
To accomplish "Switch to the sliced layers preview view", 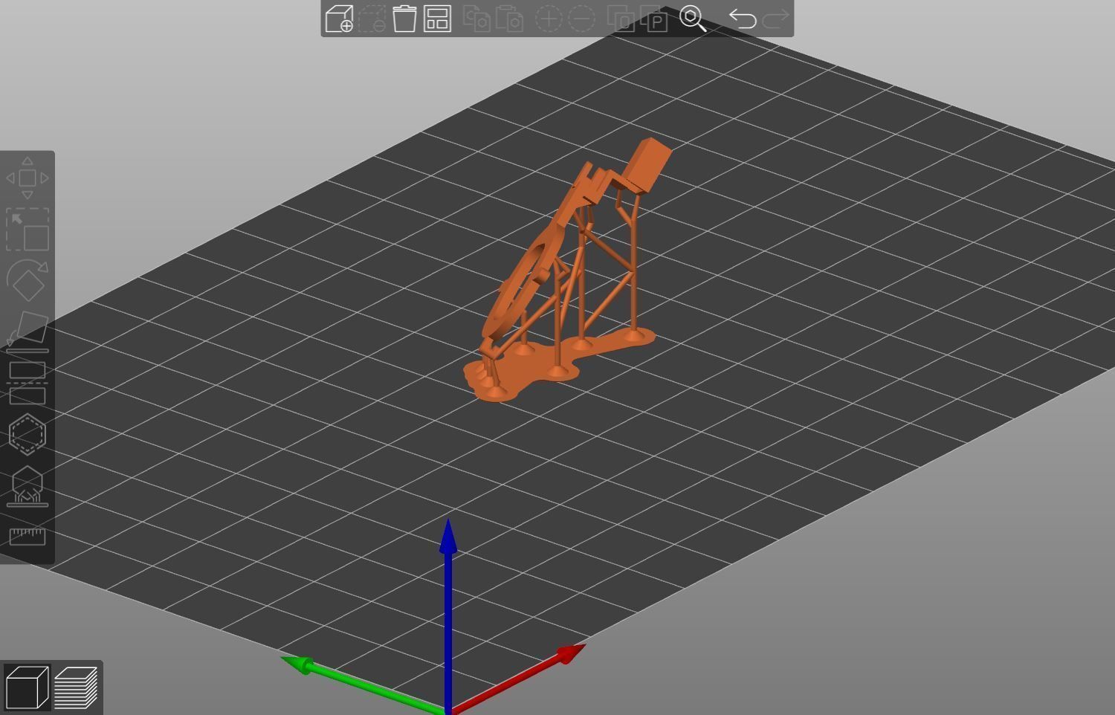I will click(x=76, y=687).
